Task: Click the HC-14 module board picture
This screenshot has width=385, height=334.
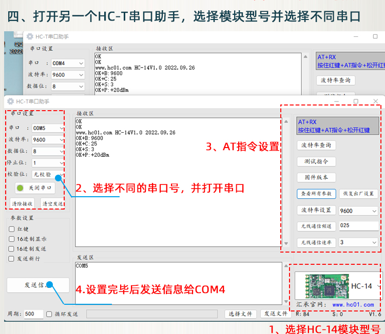Action: [328, 286]
